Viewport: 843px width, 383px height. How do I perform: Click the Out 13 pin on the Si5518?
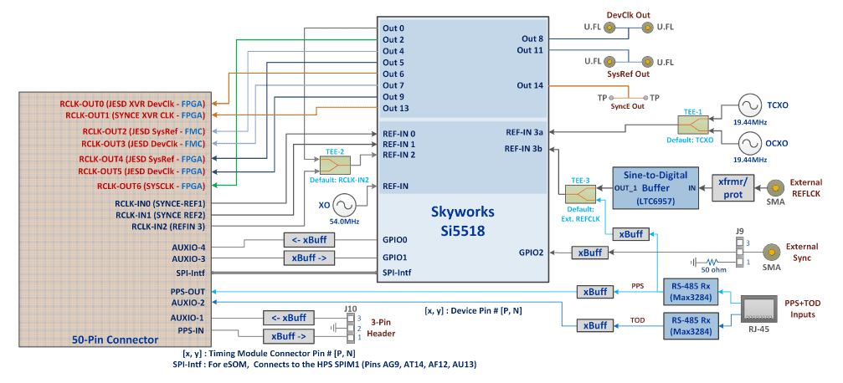point(396,109)
